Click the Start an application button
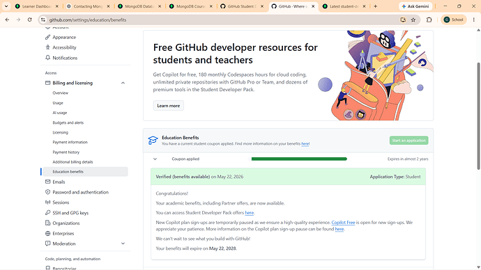The height and width of the screenshot is (270, 481). coord(409,140)
